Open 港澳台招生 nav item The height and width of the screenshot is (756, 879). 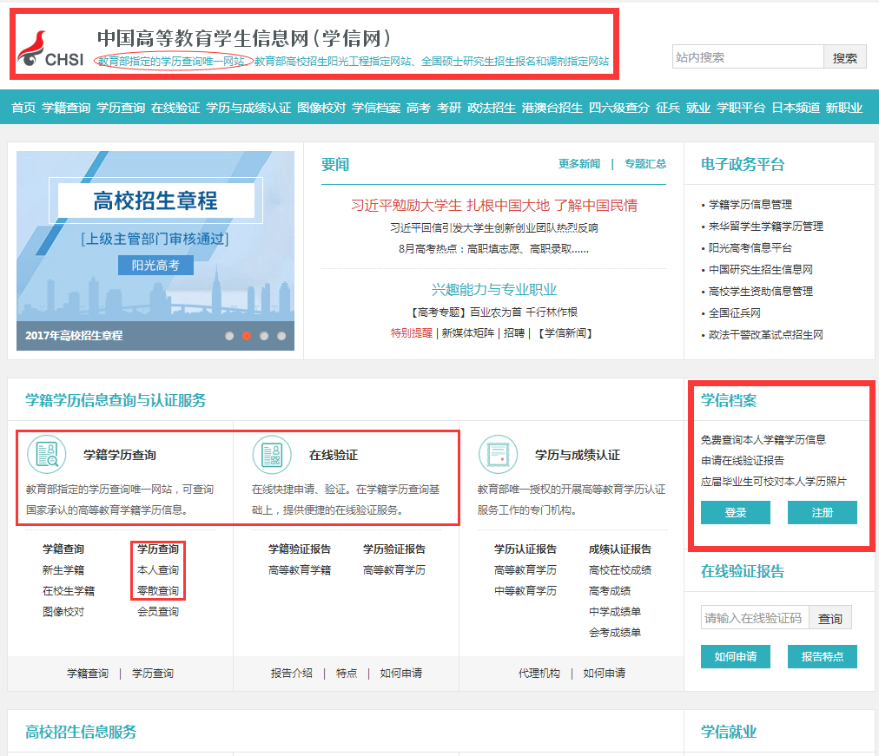click(x=552, y=108)
